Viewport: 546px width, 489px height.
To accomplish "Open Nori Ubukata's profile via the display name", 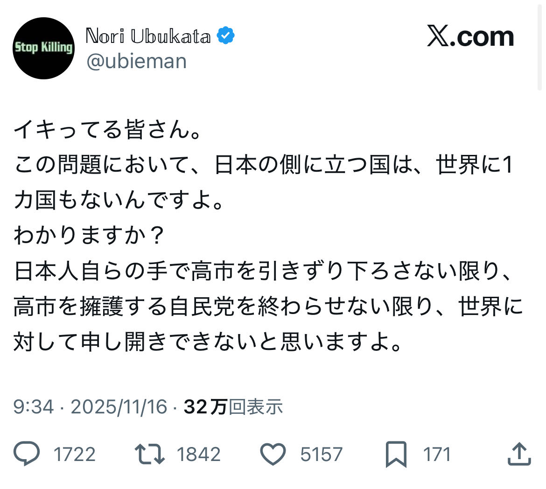I will click(x=148, y=36).
